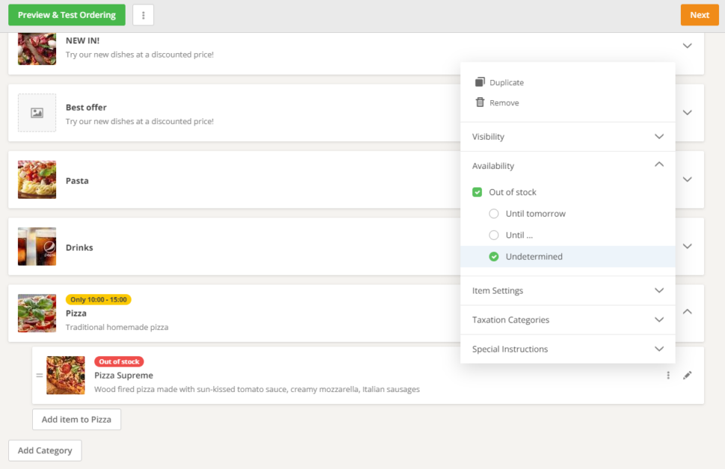725x469 pixels.
Task: Click Add item to Pizza
Action: point(76,419)
